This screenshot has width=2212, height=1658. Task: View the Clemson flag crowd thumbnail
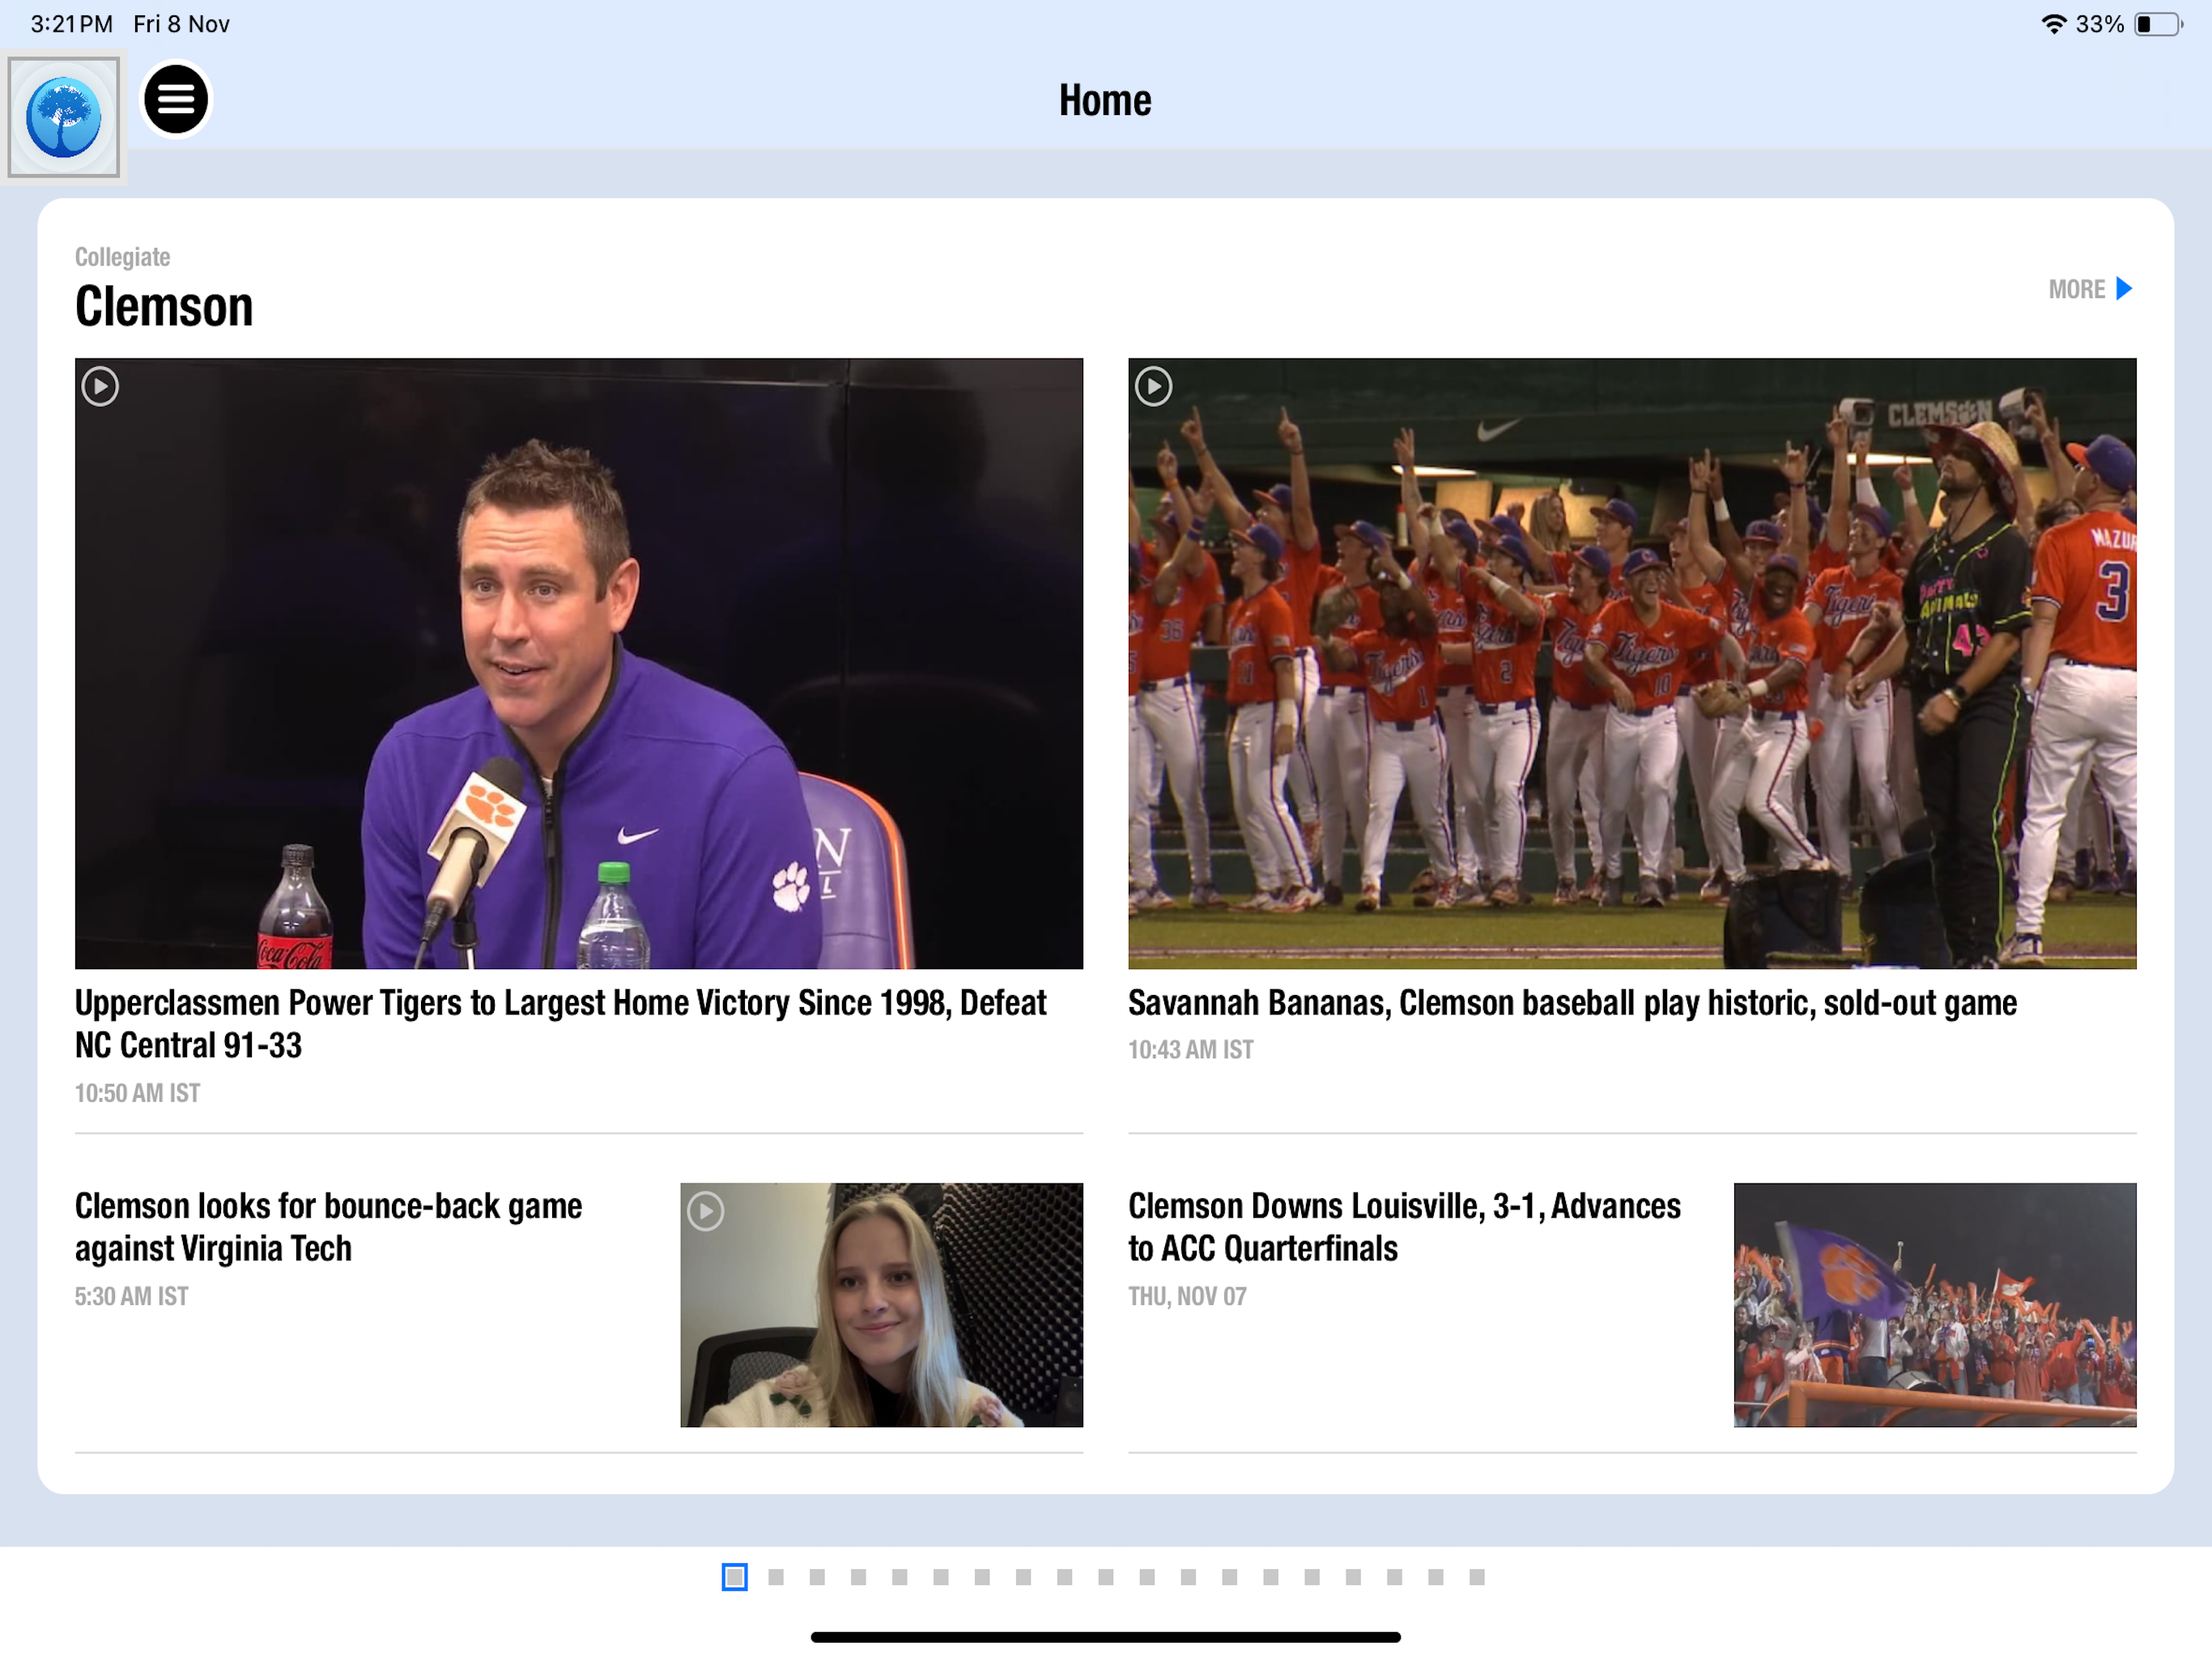pos(1934,1304)
